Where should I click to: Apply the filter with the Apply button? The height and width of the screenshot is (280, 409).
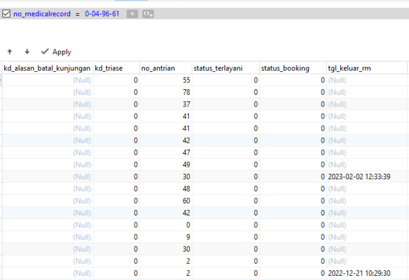tap(56, 52)
